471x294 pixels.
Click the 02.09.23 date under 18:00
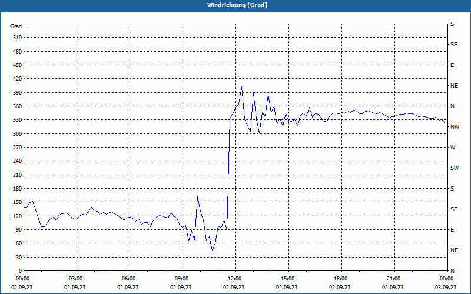[340, 288]
